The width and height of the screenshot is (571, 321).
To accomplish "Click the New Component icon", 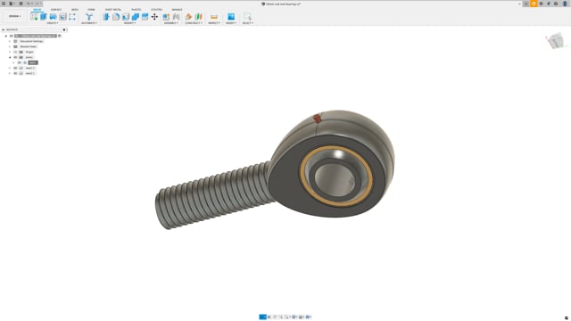I will click(166, 17).
